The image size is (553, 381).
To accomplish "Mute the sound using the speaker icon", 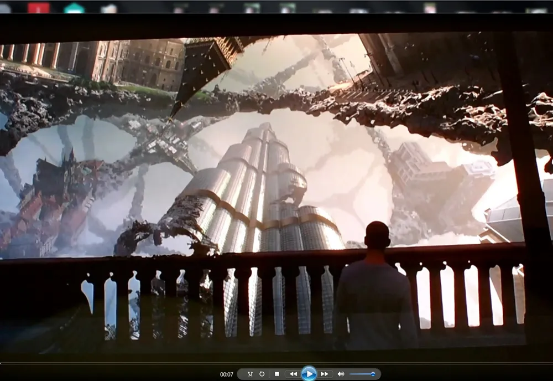I will tap(341, 374).
